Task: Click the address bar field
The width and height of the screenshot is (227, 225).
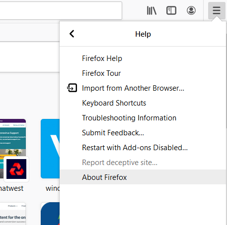Action: (61, 10)
